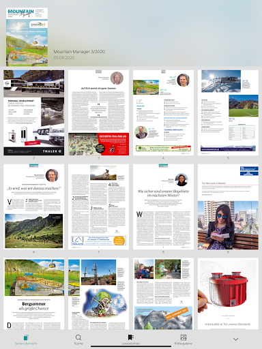Open page 9 woman with sunglasses ad thumbnail
Image resolution: width=262 pixels, height=349 pixels.
[x=228, y=207]
